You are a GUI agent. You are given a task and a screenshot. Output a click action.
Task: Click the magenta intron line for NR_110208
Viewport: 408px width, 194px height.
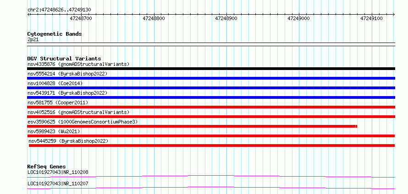211,176
